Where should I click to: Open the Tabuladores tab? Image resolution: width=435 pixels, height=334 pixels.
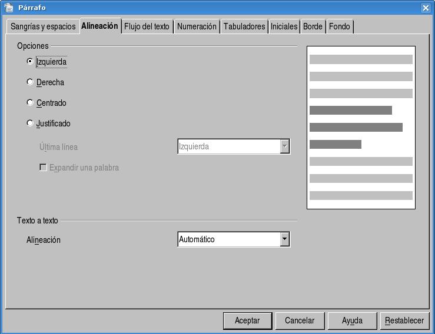(244, 26)
